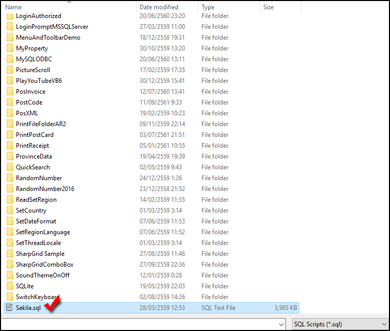The width and height of the screenshot is (390, 331).
Task: Click the PosInvoice folder icon
Action: click(10, 92)
